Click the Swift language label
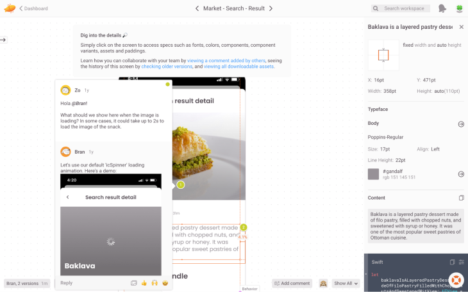Image resolution: width=468 pixels, height=292 pixels. (x=377, y=262)
